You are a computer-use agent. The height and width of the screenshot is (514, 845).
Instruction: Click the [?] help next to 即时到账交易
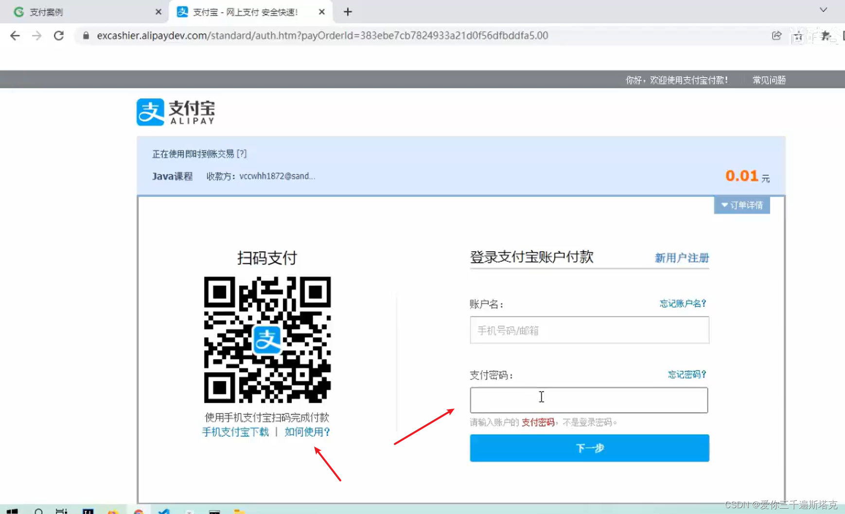click(x=242, y=154)
